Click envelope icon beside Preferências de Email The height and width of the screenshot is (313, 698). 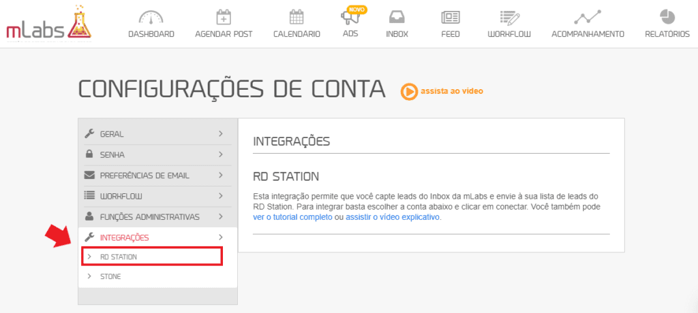pyautogui.click(x=89, y=175)
